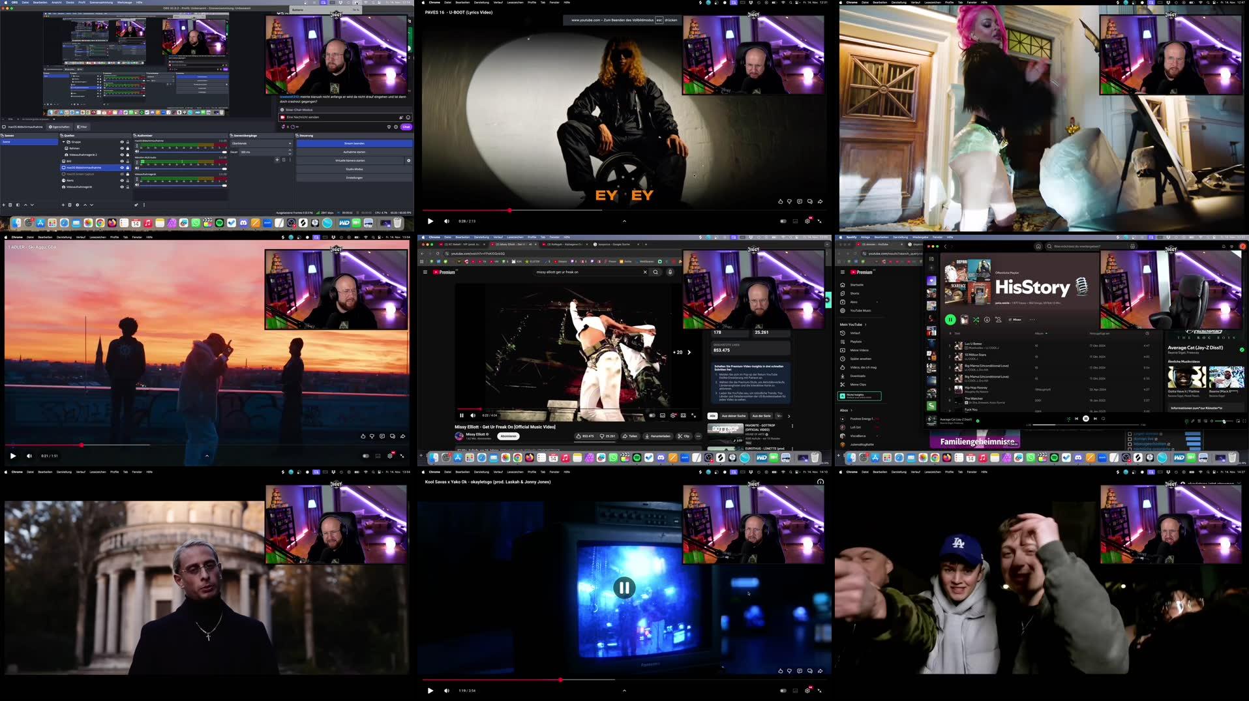Image resolution: width=1249 pixels, height=701 pixels.
Task: Switch YouTube to miniplayer mode
Action: coord(683,415)
